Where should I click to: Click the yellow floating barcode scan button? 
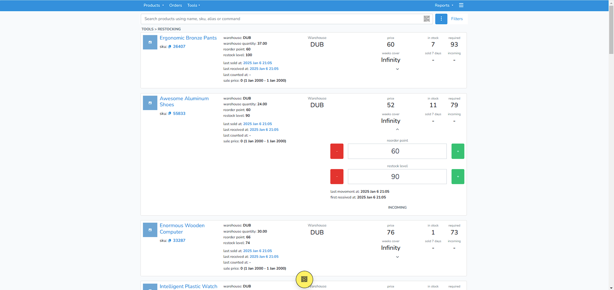coord(304,279)
